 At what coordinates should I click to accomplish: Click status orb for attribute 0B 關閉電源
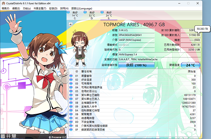point(71,114)
